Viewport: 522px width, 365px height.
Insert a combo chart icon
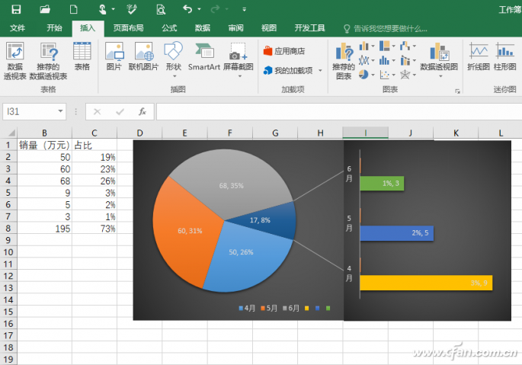(405, 60)
